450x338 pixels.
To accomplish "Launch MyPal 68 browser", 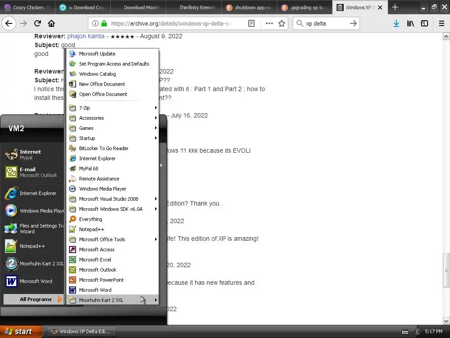I will pyautogui.click(x=112, y=169).
